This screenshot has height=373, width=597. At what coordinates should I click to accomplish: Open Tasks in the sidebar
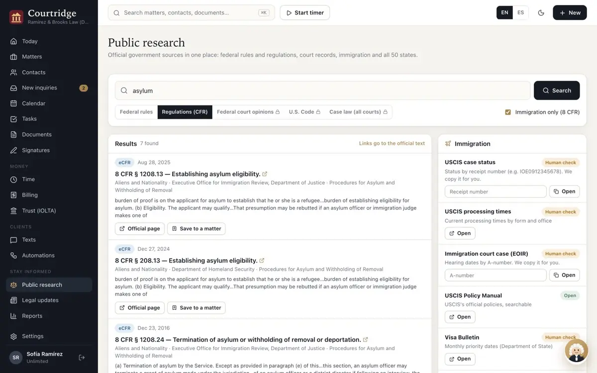point(49,119)
